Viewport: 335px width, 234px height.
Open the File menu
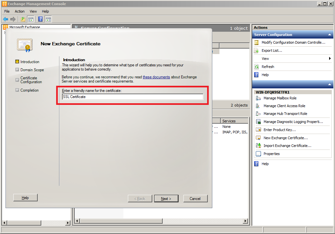7,11
